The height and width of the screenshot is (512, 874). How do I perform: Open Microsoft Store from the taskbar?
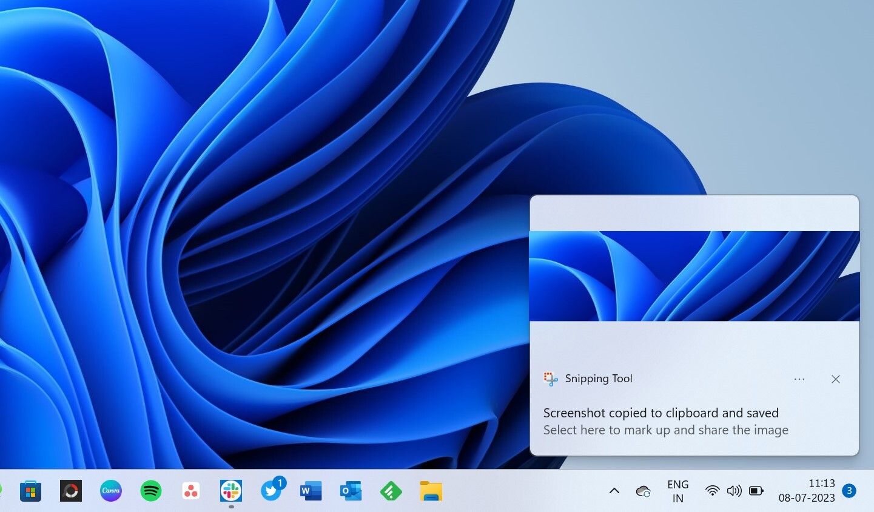click(30, 491)
